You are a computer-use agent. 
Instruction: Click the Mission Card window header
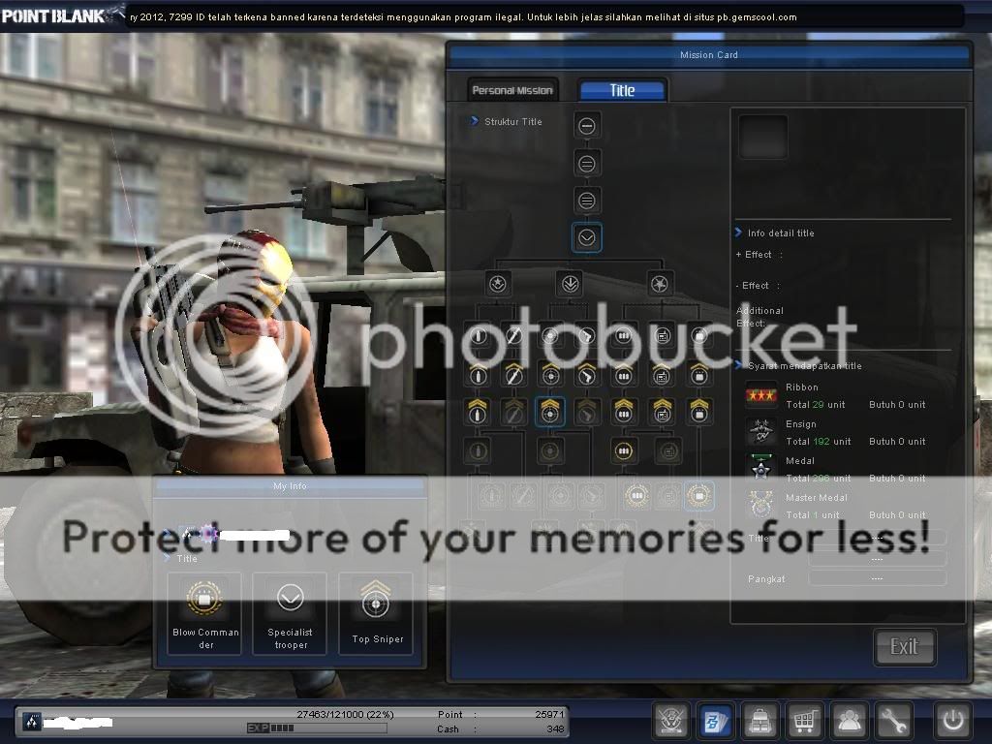pyautogui.click(x=708, y=55)
